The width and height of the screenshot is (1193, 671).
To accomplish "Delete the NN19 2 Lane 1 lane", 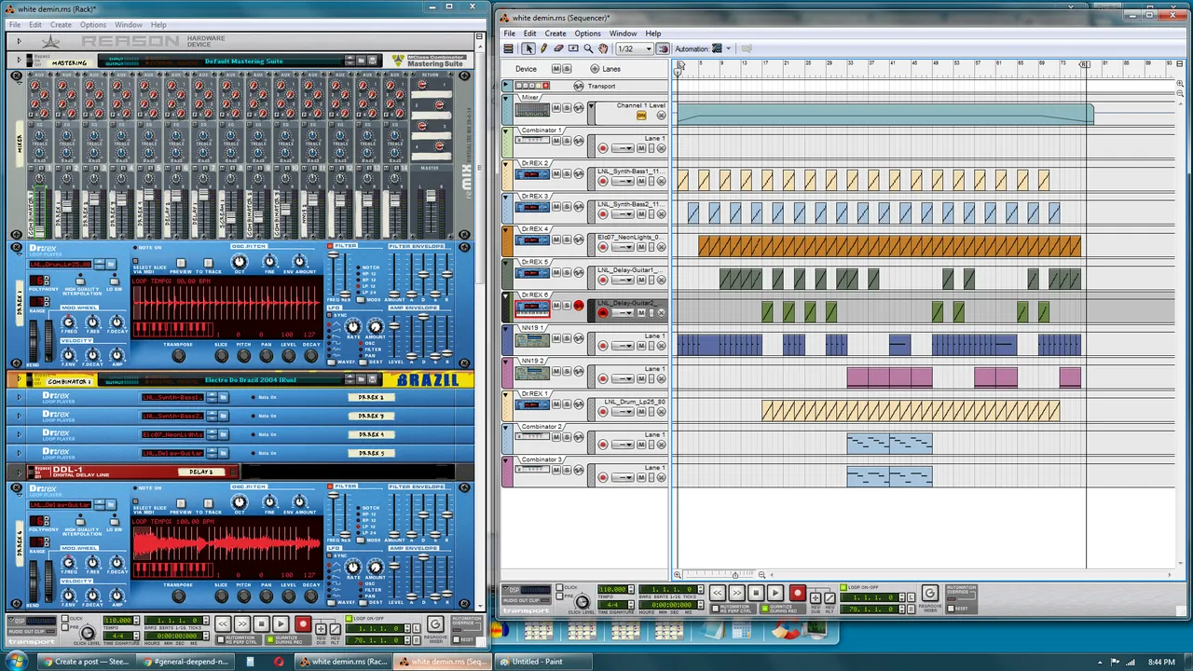I will click(x=661, y=378).
